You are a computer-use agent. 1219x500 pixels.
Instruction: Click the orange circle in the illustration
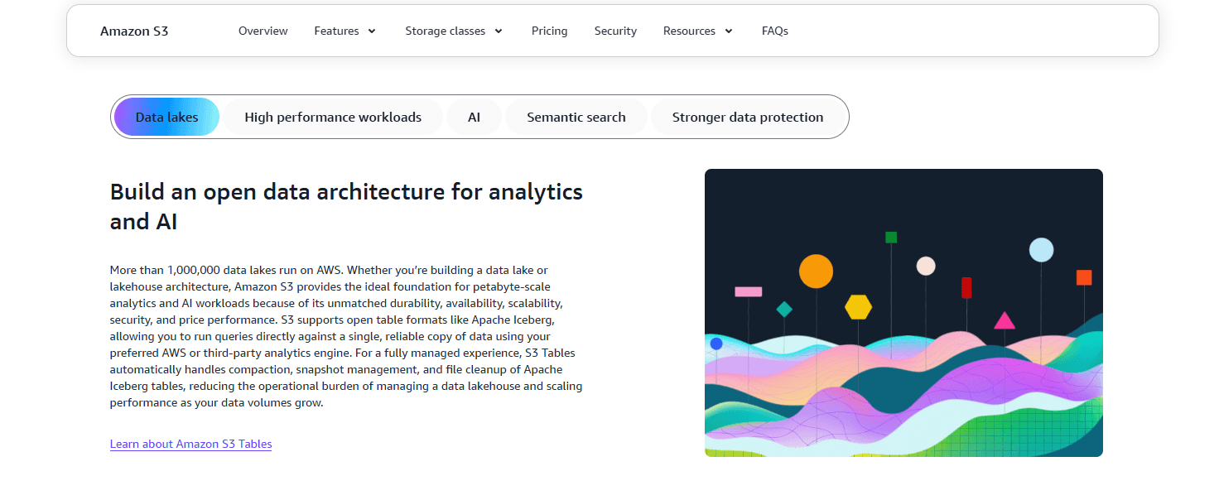tap(816, 272)
